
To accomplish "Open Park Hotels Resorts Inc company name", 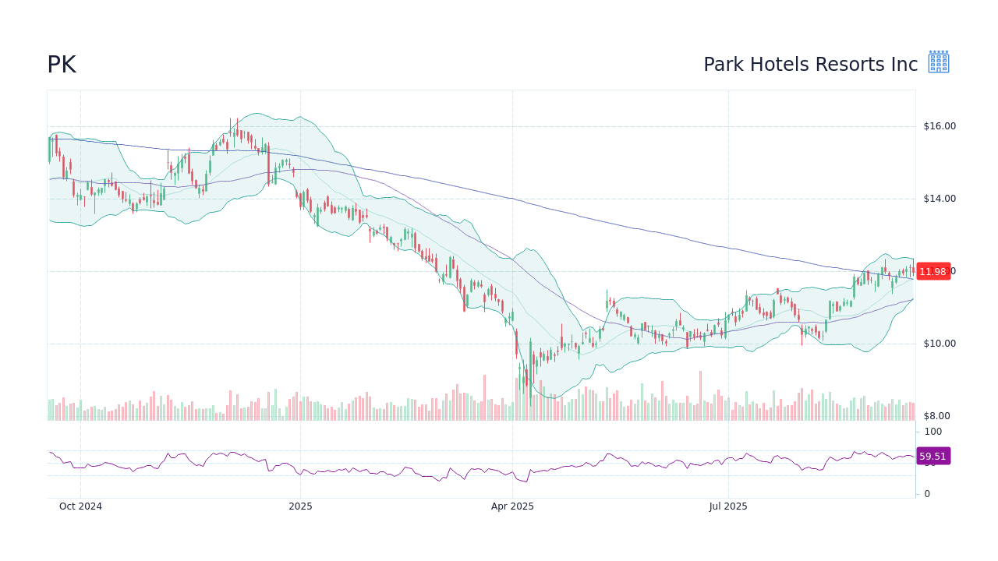I will point(810,64).
